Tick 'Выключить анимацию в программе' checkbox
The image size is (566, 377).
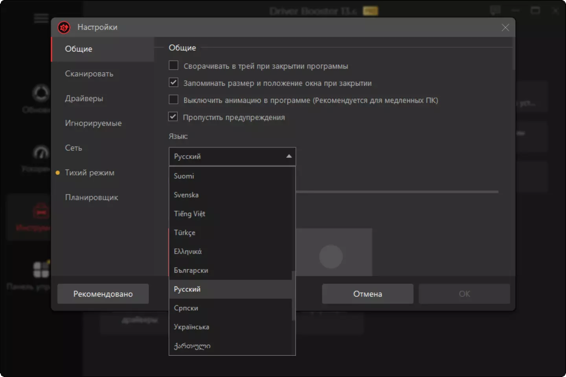pos(173,99)
